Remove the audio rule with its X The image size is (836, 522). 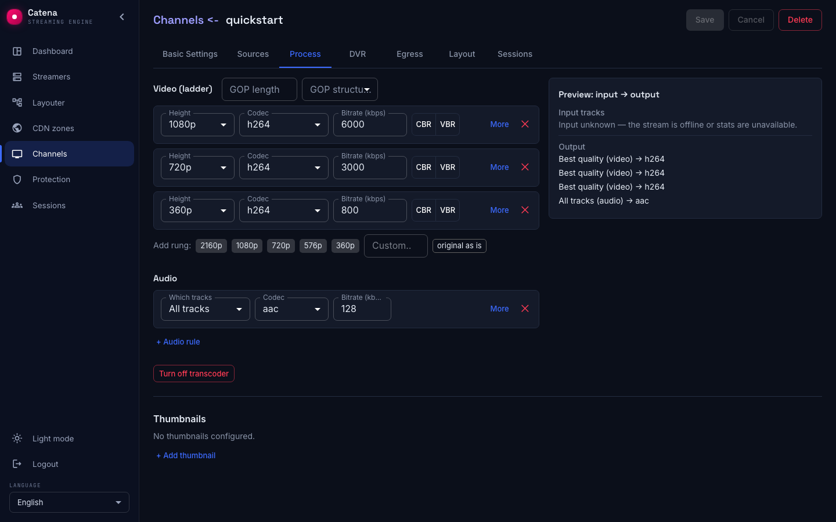pos(525,309)
